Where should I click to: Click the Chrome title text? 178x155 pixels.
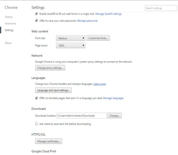pyautogui.click(x=11, y=7)
